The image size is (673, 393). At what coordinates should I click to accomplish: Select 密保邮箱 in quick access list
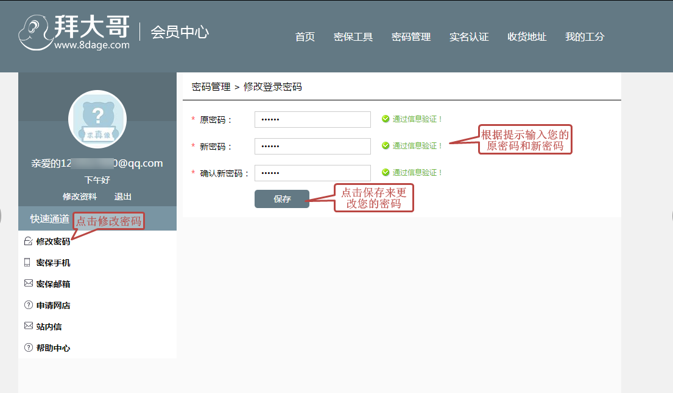(53, 284)
